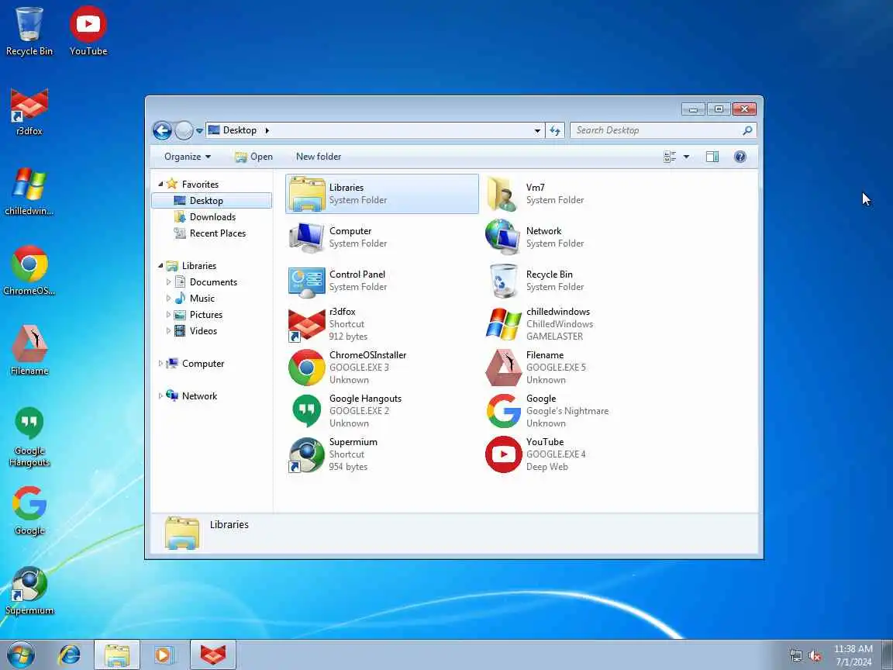
Task: Open the Recycle Bin desktop icon
Action: click(29, 31)
